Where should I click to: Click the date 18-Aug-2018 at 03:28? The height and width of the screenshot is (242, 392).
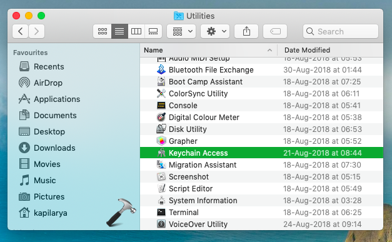point(323,200)
